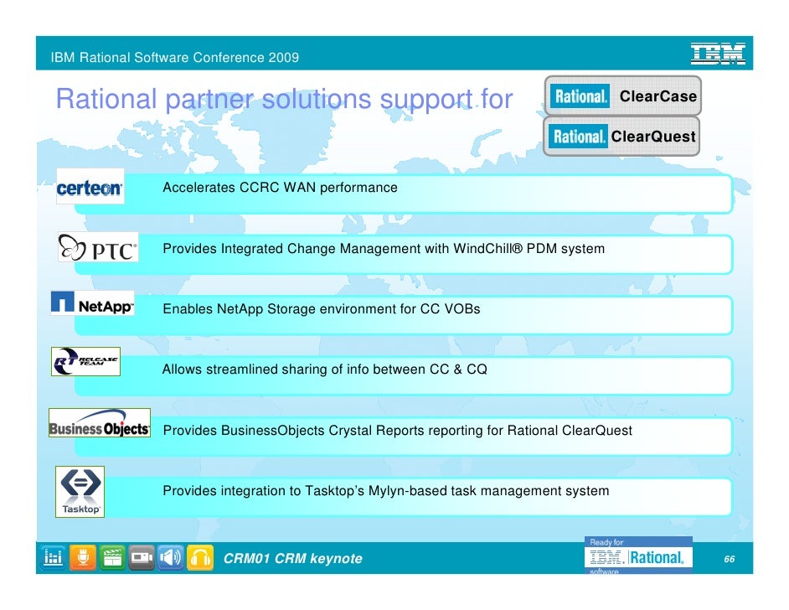Click the Tasktop logo
This screenshot has height=610, width=789.
tap(80, 492)
